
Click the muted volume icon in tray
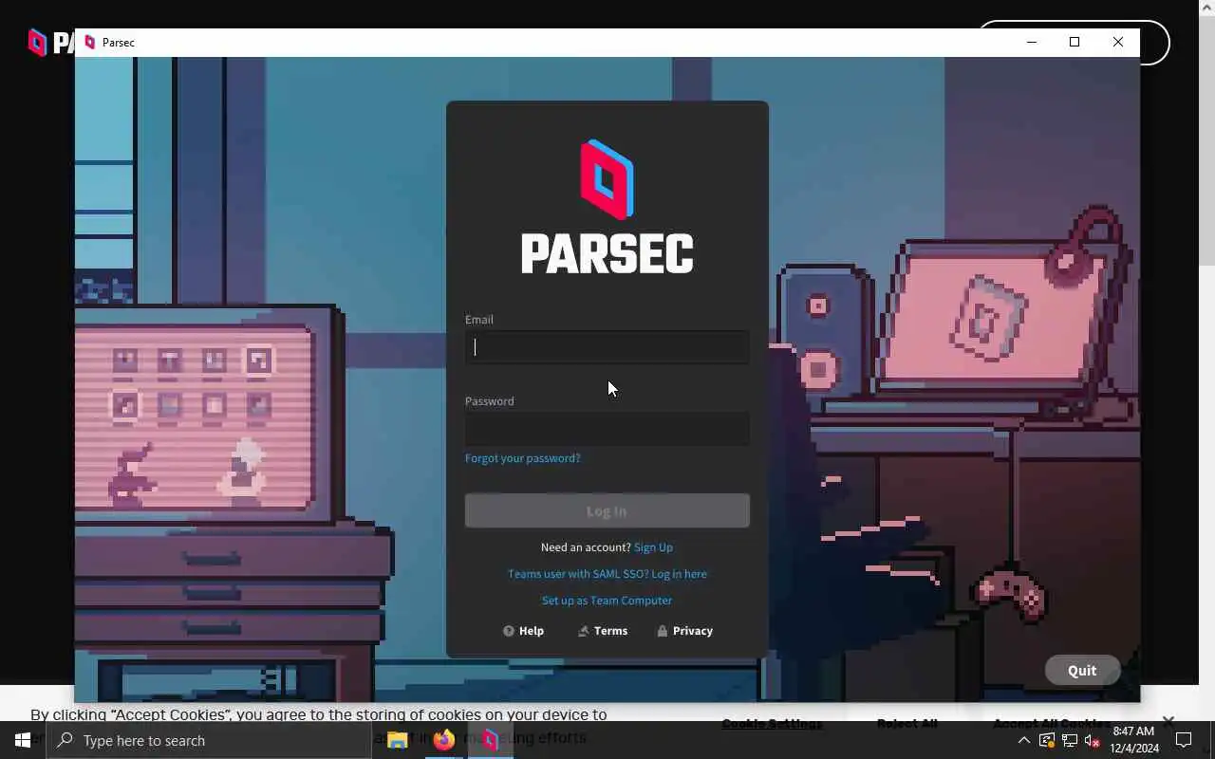coord(1093,741)
